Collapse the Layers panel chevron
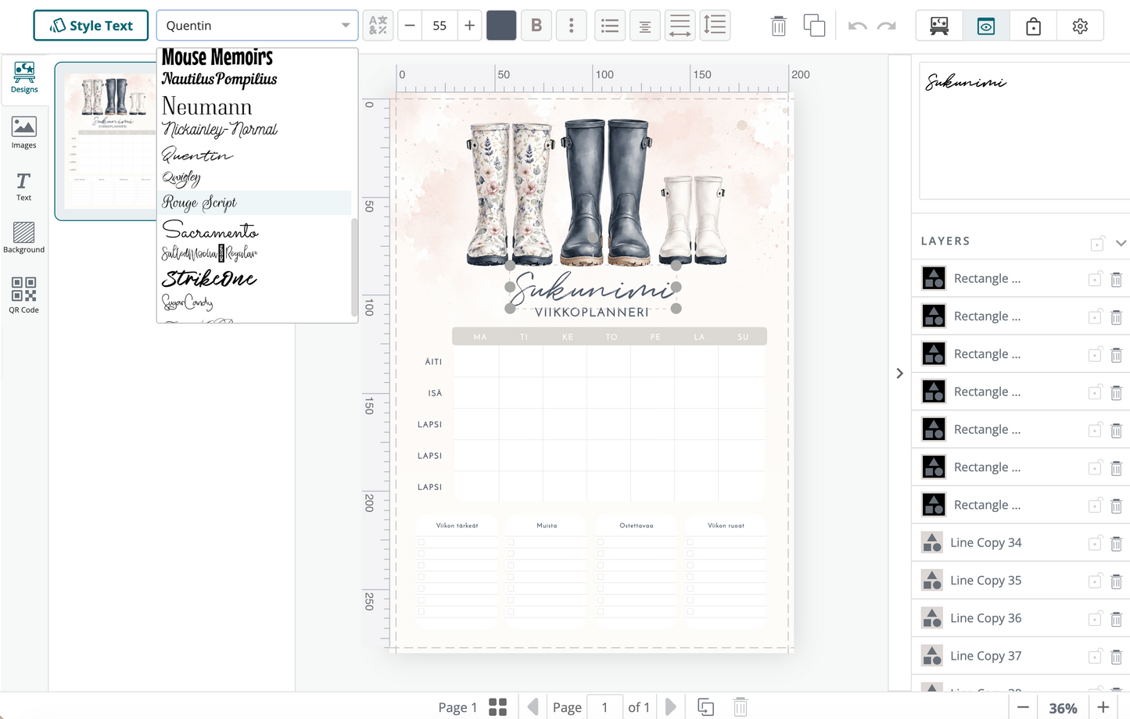 [1121, 243]
